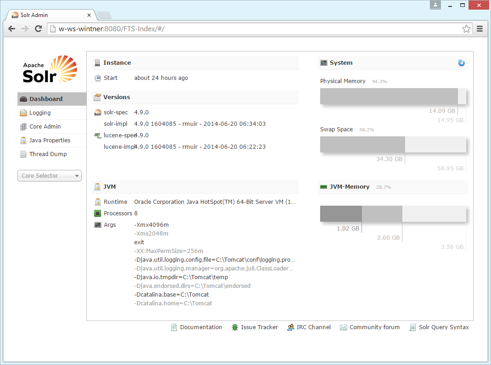The image size is (491, 365).
Task: View Java Properties in the sidebar
Action: coord(50,140)
